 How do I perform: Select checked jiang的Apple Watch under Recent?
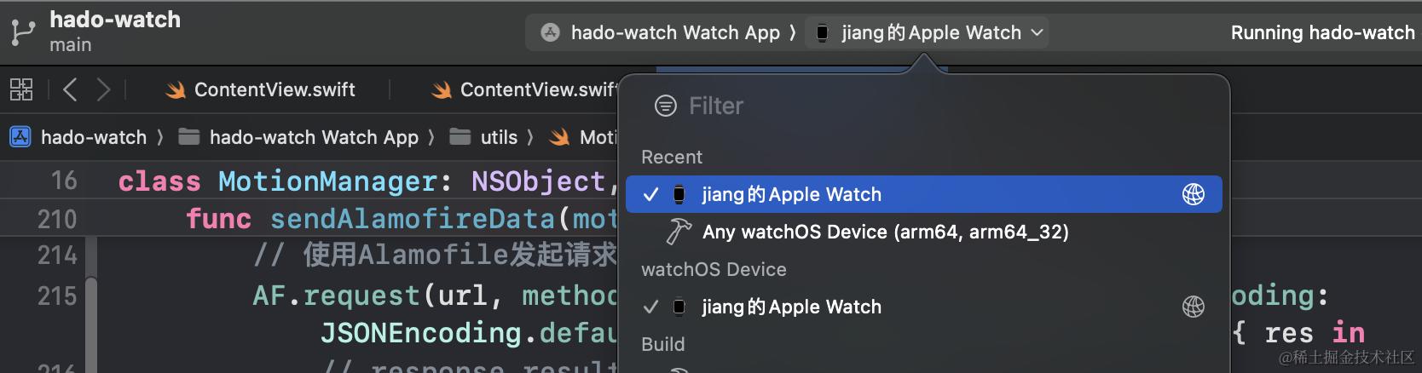click(x=924, y=194)
